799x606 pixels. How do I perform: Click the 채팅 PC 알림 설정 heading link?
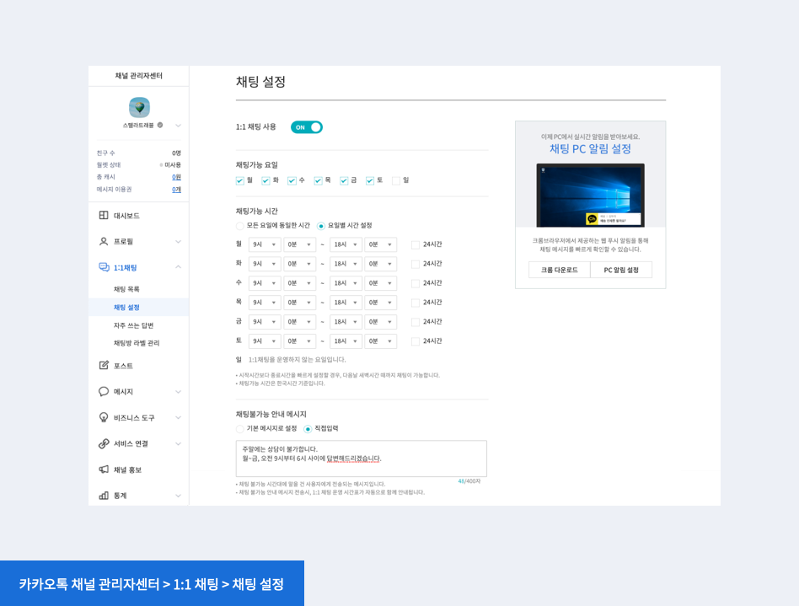[590, 149]
